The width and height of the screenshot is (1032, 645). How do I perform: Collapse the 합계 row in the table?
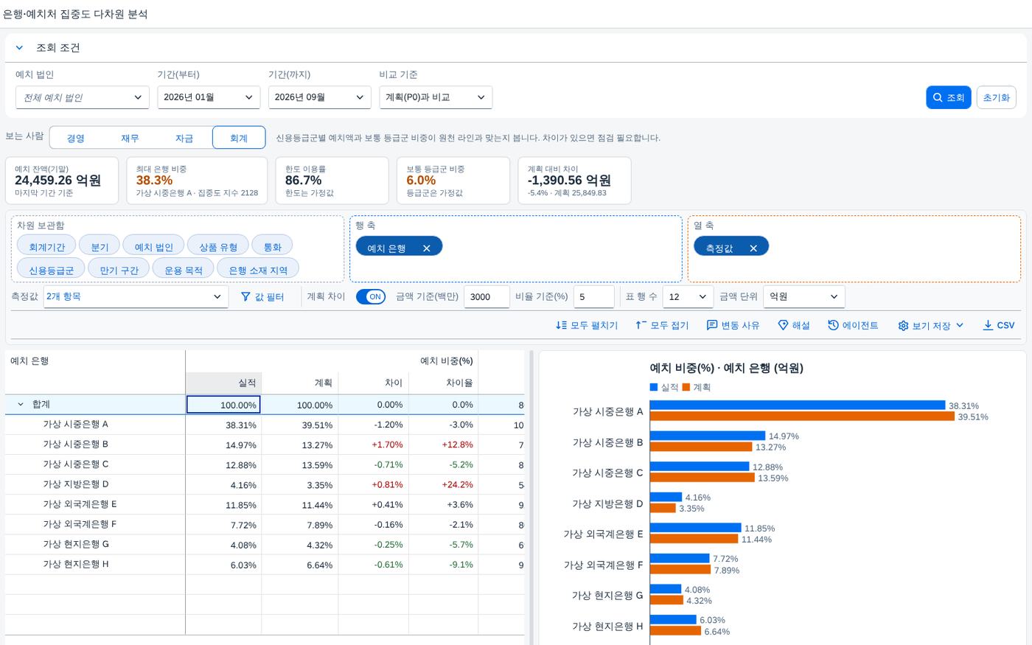(x=21, y=405)
